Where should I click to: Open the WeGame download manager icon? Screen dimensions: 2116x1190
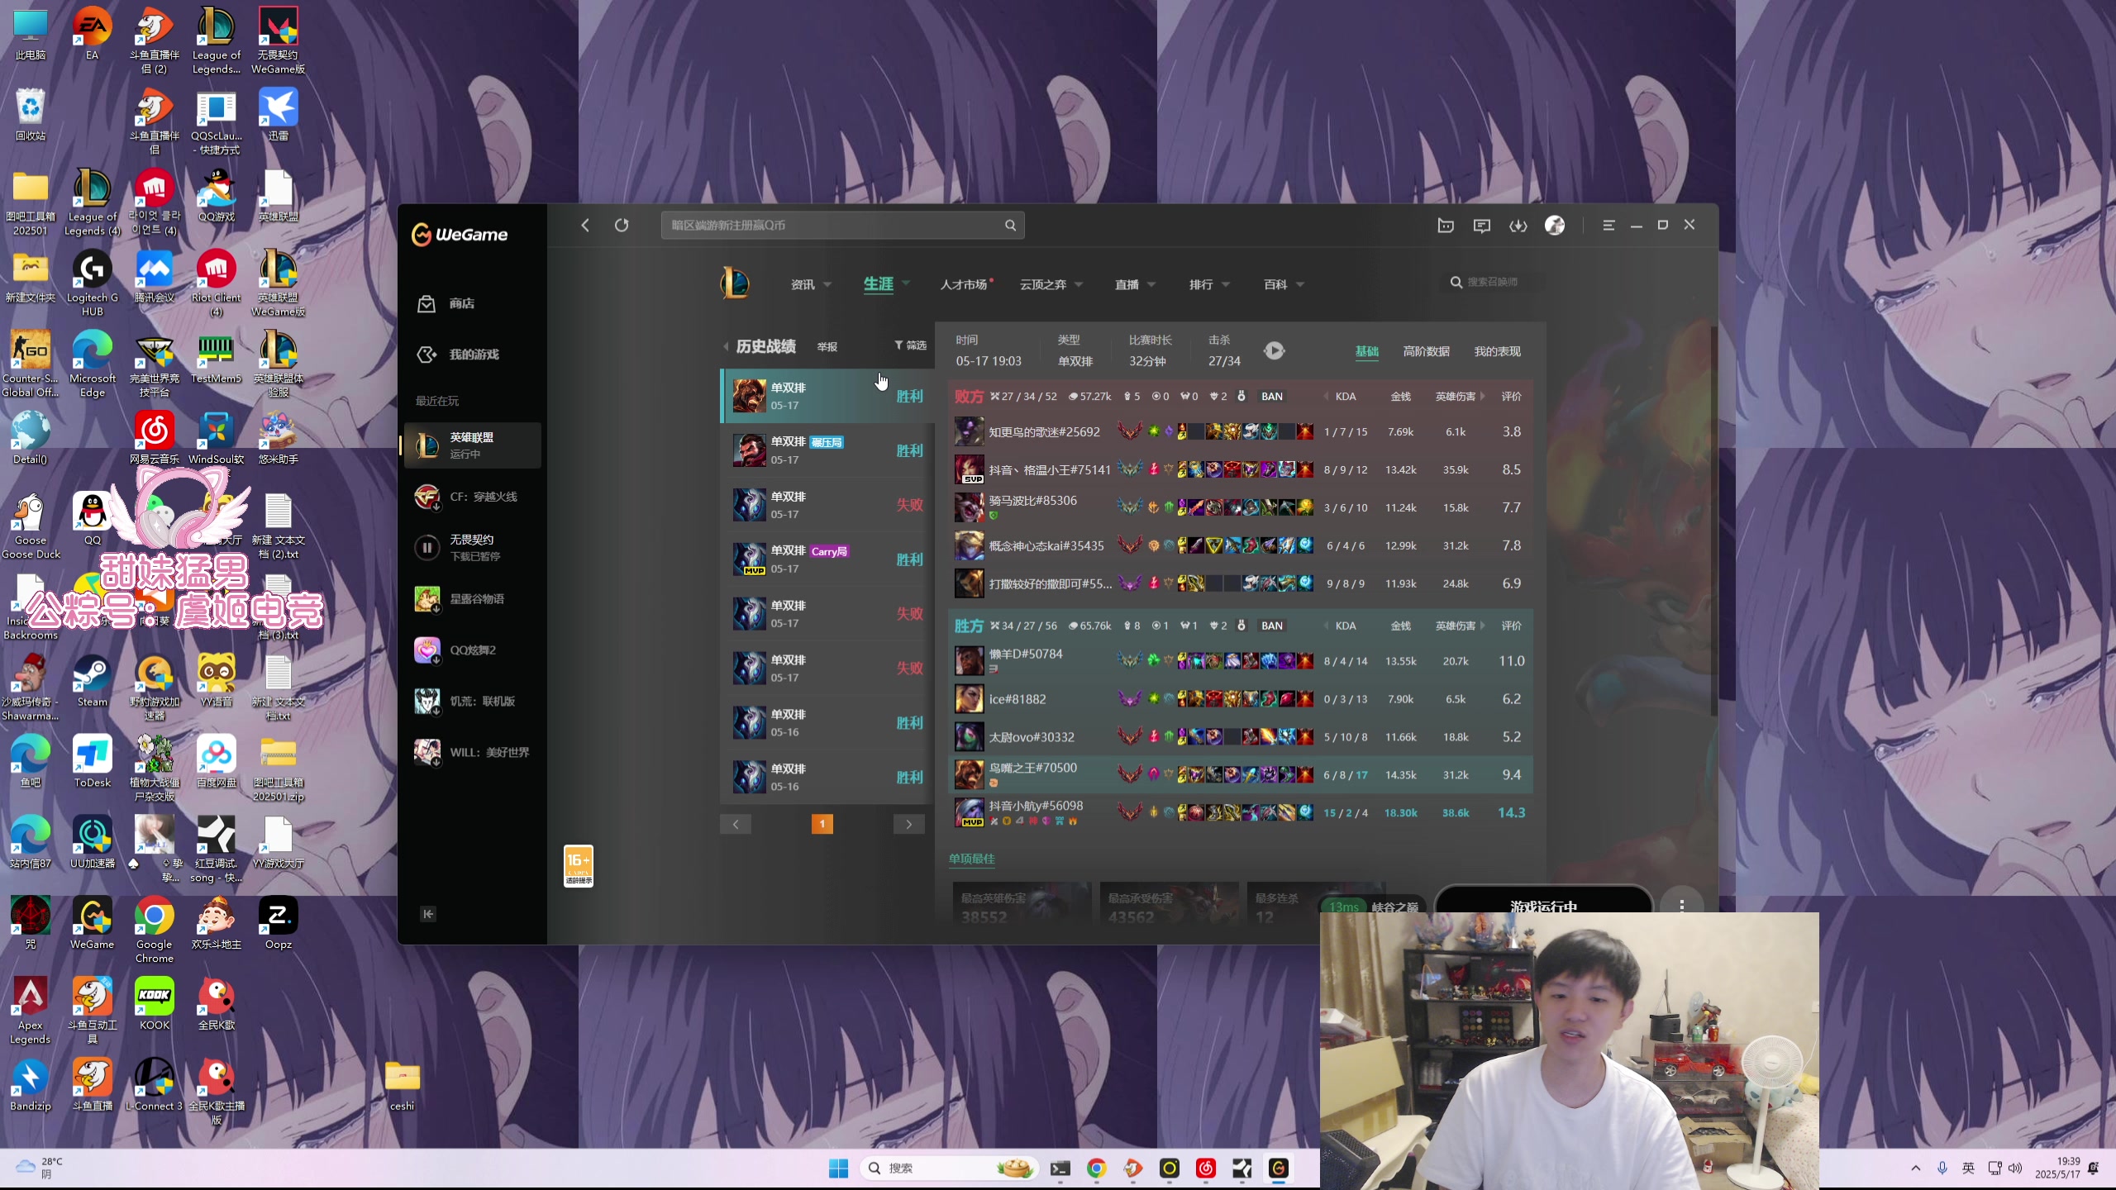pyautogui.click(x=1518, y=225)
